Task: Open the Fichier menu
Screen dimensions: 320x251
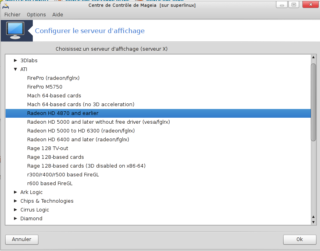Action: 12,15
